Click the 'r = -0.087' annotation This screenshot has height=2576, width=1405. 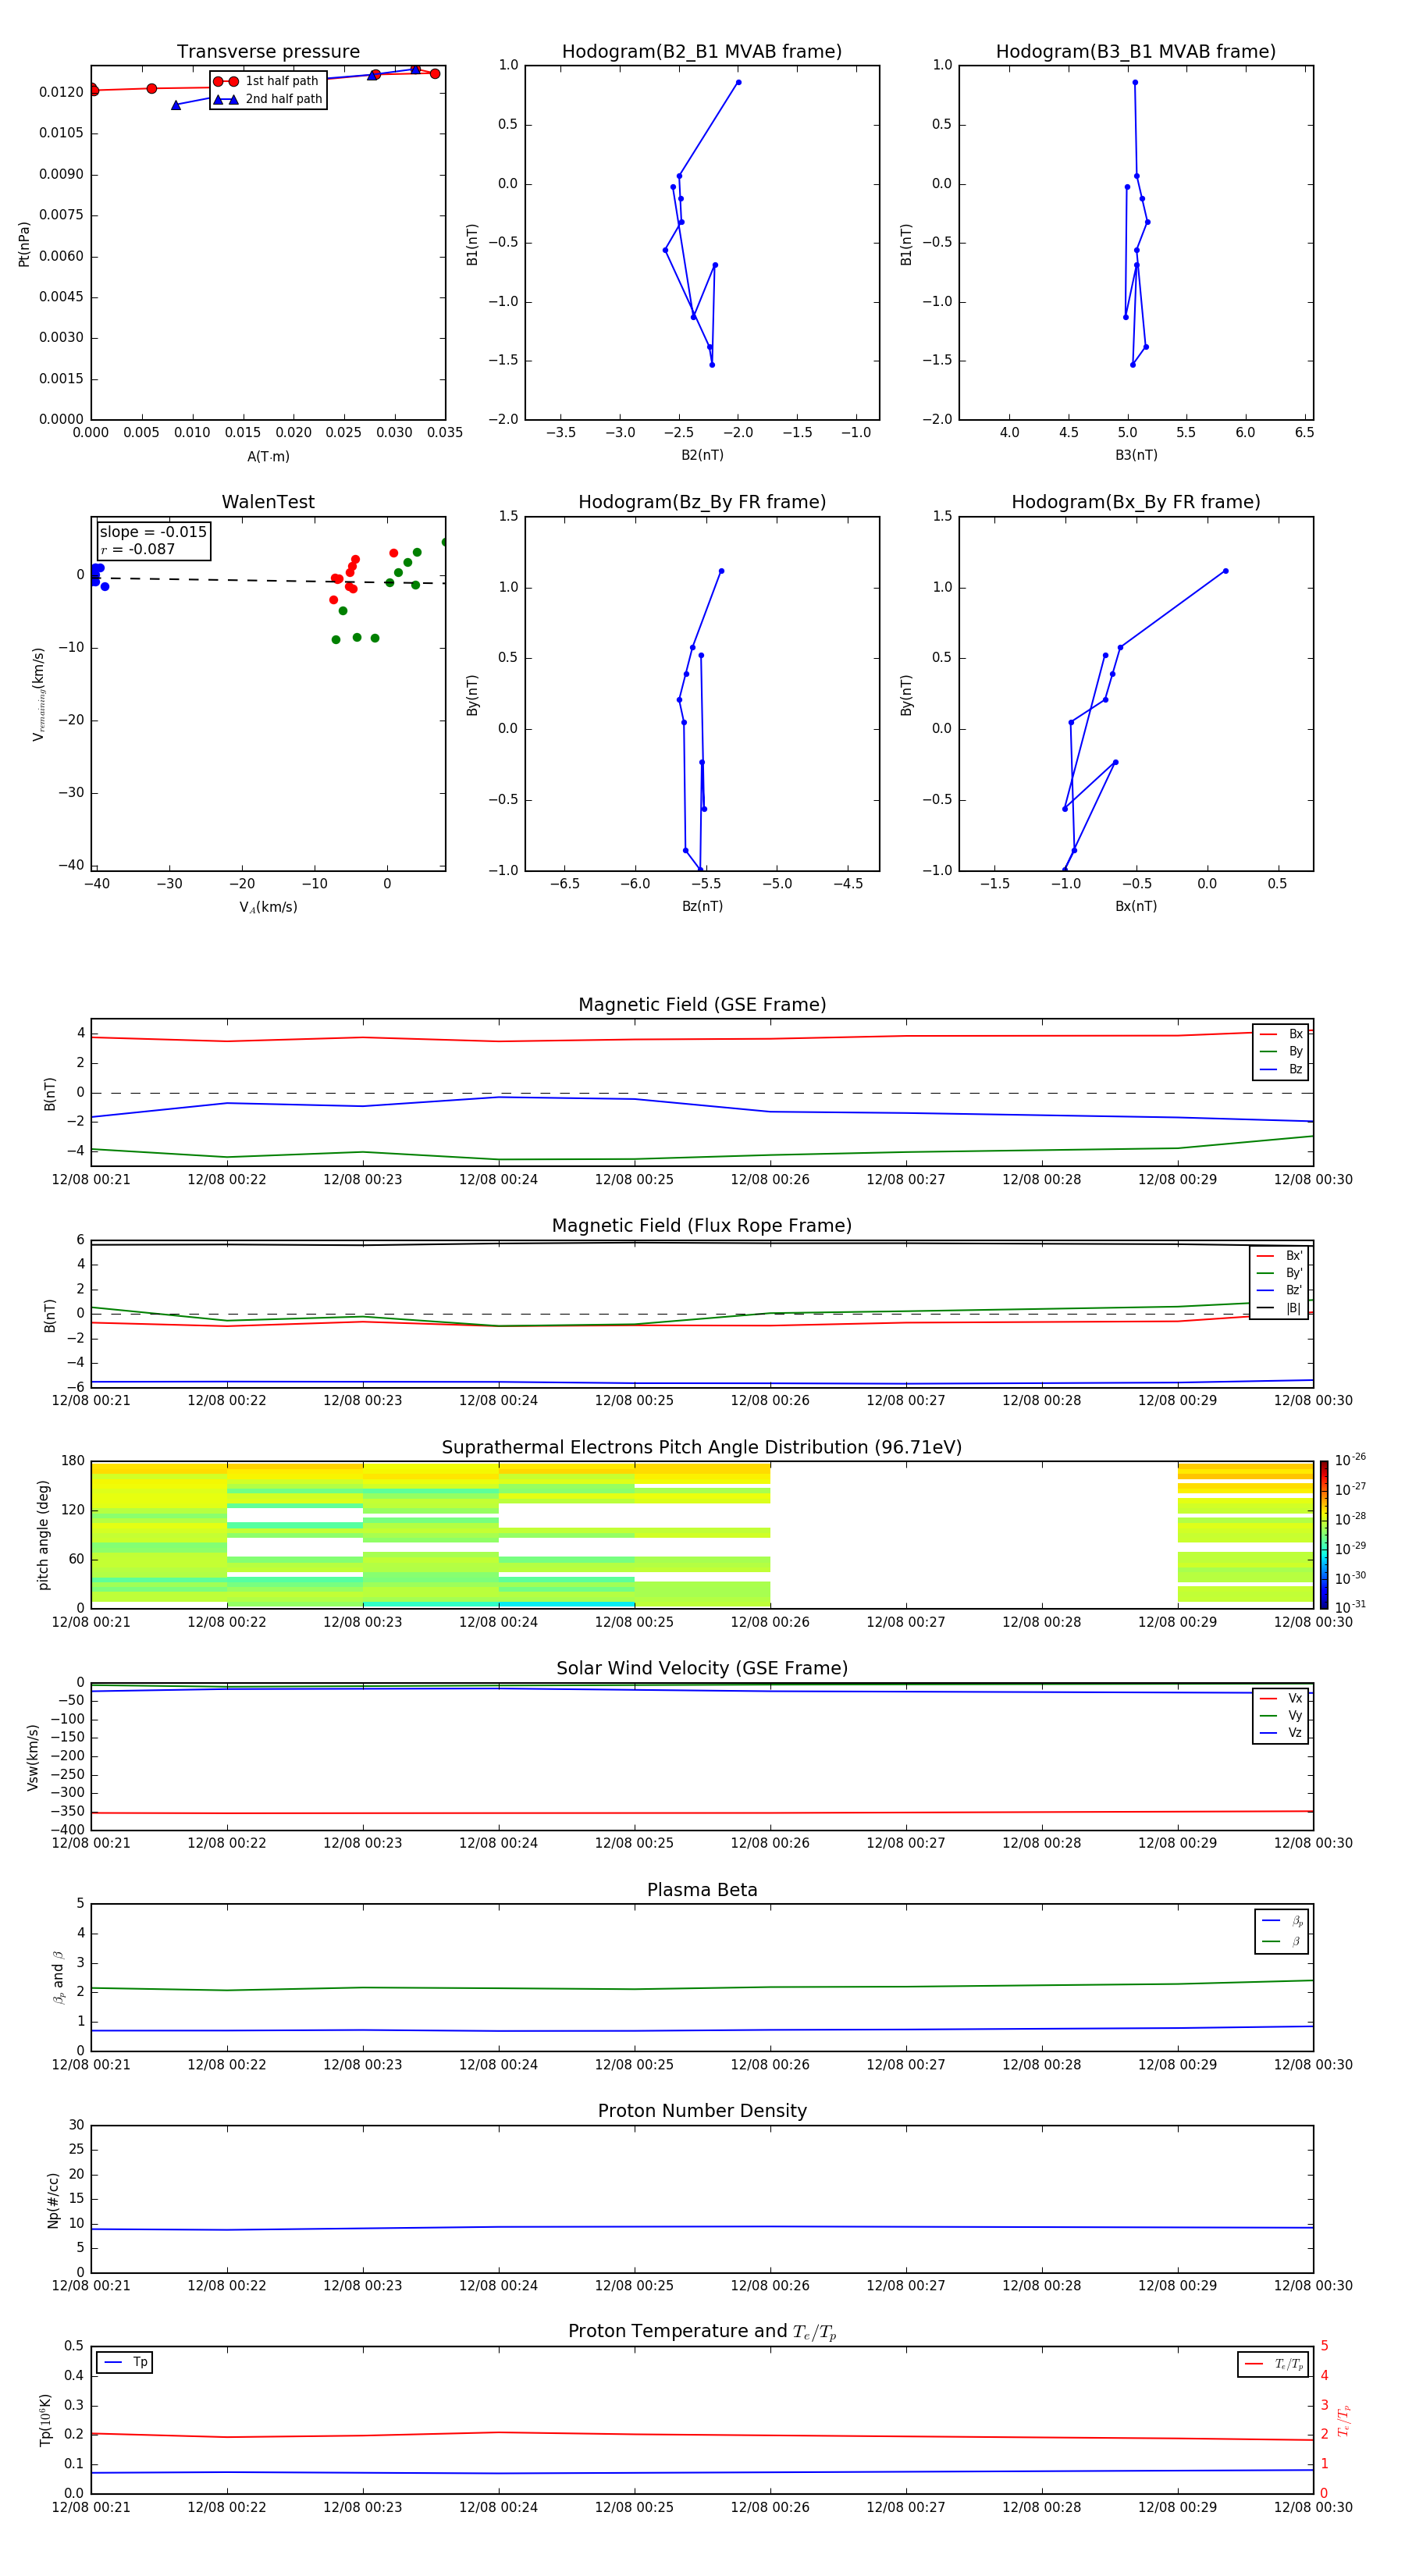[x=138, y=550]
